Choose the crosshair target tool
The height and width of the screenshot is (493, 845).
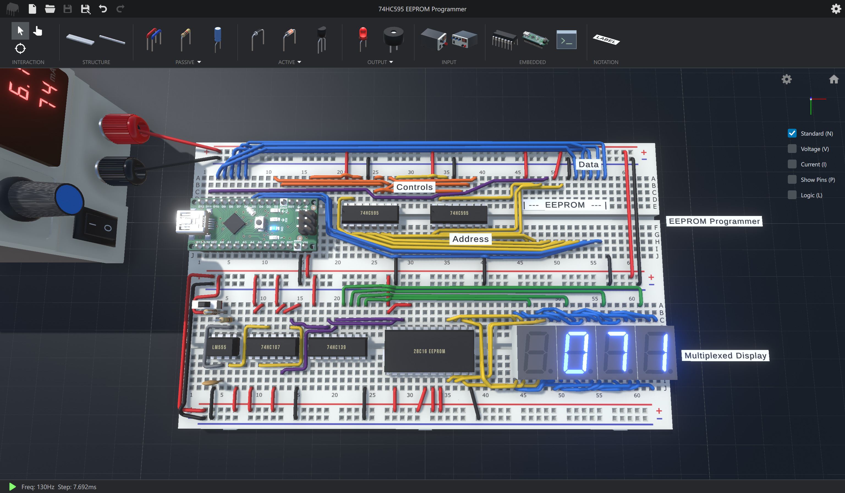pyautogui.click(x=20, y=49)
